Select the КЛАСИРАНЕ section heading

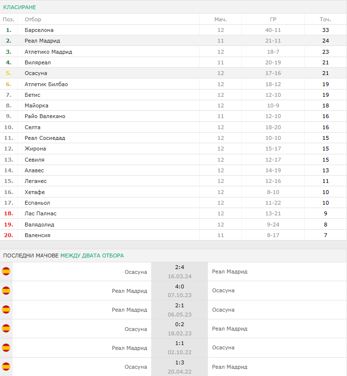click(x=19, y=7)
